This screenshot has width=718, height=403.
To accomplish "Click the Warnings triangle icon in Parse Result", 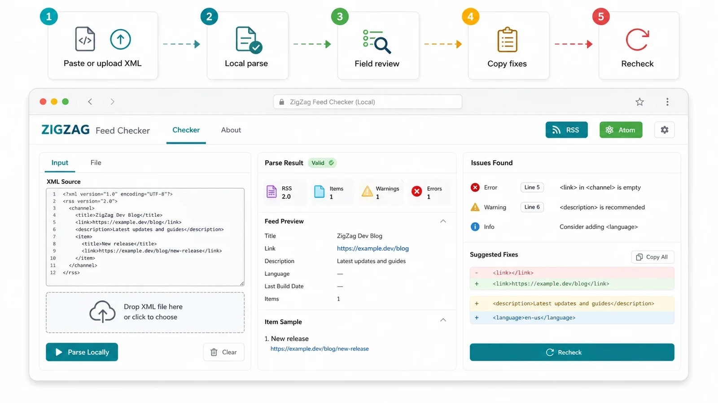I will [x=367, y=191].
